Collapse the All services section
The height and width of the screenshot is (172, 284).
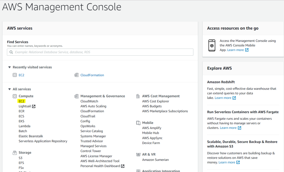9,89
